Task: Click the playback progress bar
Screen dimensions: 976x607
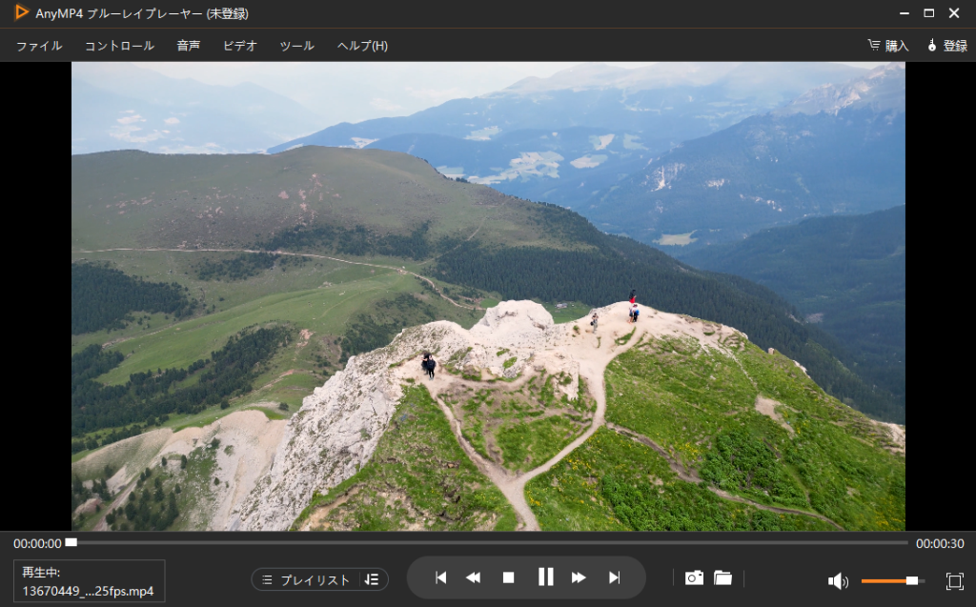Action: click(487, 543)
